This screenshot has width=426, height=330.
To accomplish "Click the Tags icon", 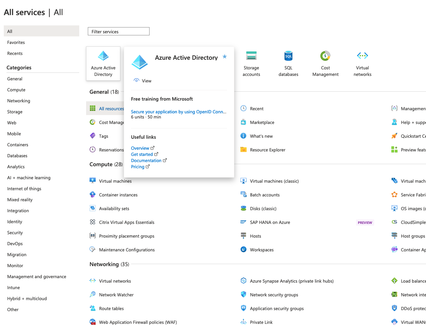I will coord(93,136).
